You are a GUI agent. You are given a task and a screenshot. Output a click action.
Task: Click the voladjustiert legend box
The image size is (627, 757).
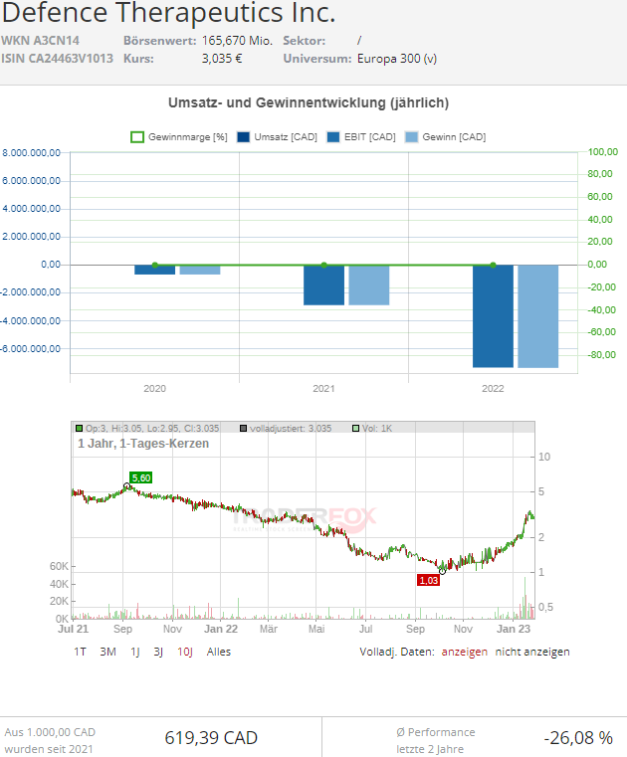click(x=244, y=428)
